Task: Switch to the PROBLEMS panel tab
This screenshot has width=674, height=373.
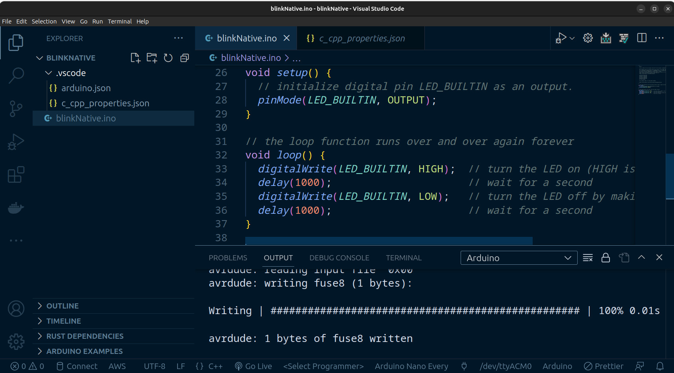Action: pos(228,258)
